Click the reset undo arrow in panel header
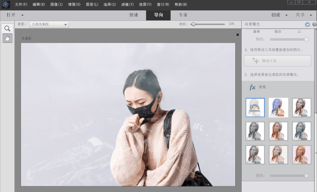Image resolution: width=317 pixels, height=192 pixels. point(307,24)
